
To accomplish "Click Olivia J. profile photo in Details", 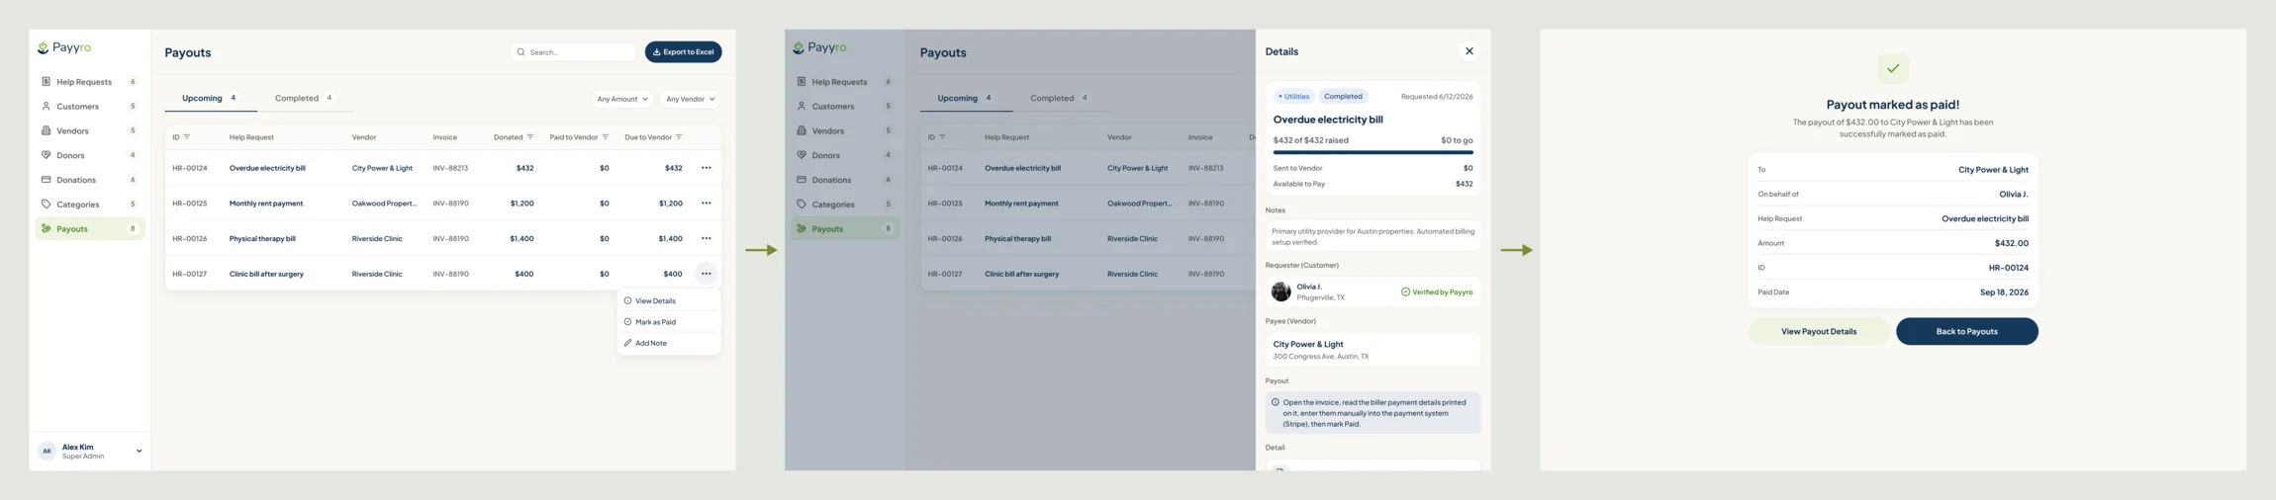I will pos(1280,292).
